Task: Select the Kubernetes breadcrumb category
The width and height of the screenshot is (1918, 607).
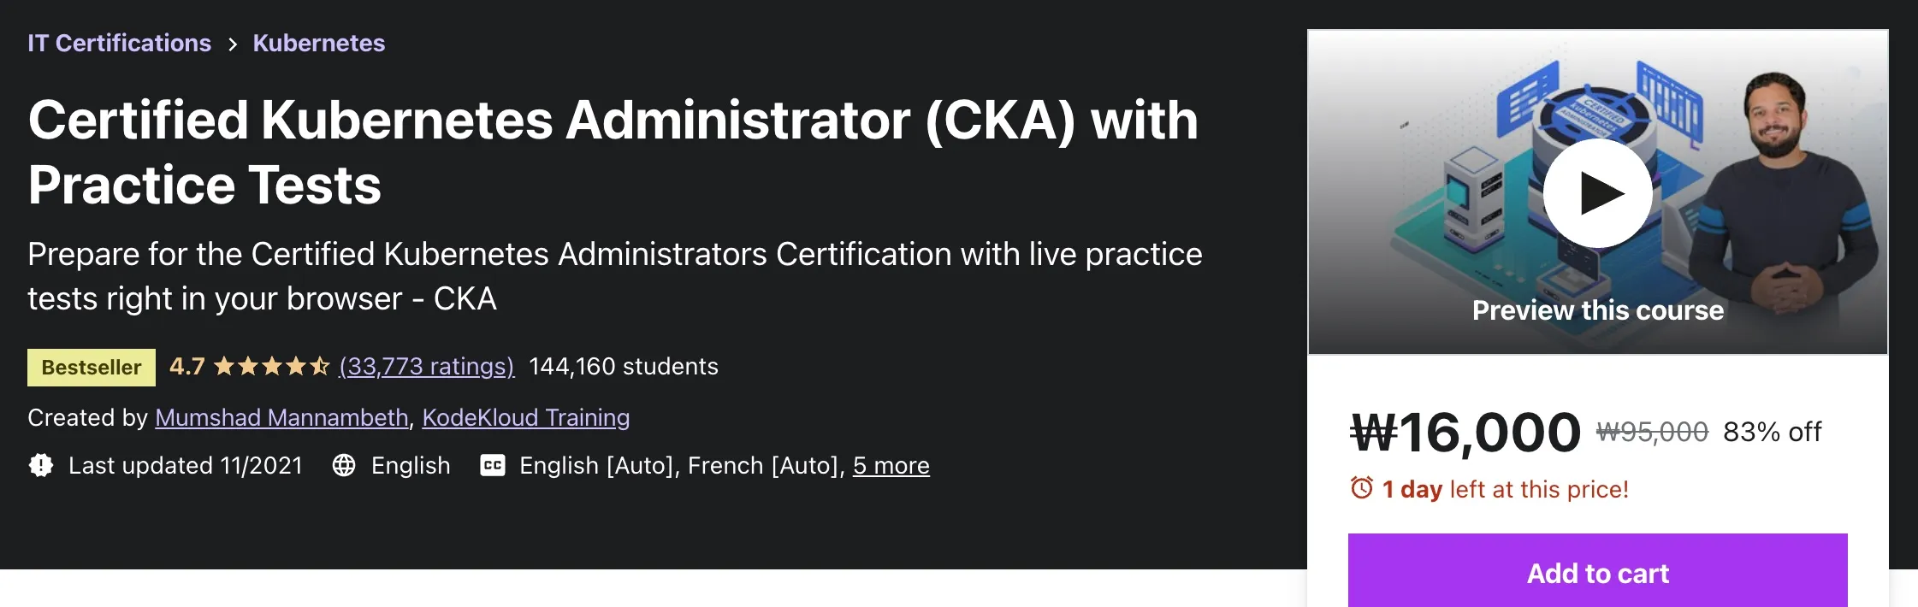Action: point(318,44)
